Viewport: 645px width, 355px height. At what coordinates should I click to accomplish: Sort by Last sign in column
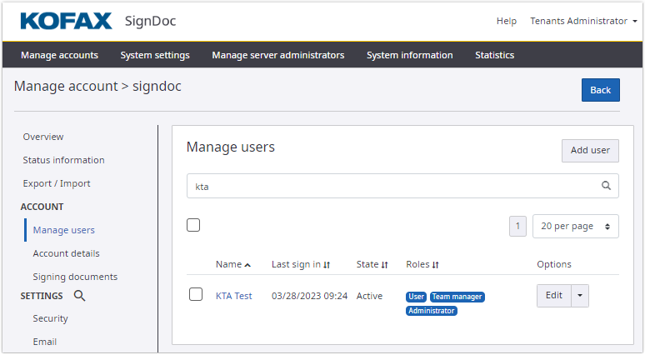[x=327, y=265]
